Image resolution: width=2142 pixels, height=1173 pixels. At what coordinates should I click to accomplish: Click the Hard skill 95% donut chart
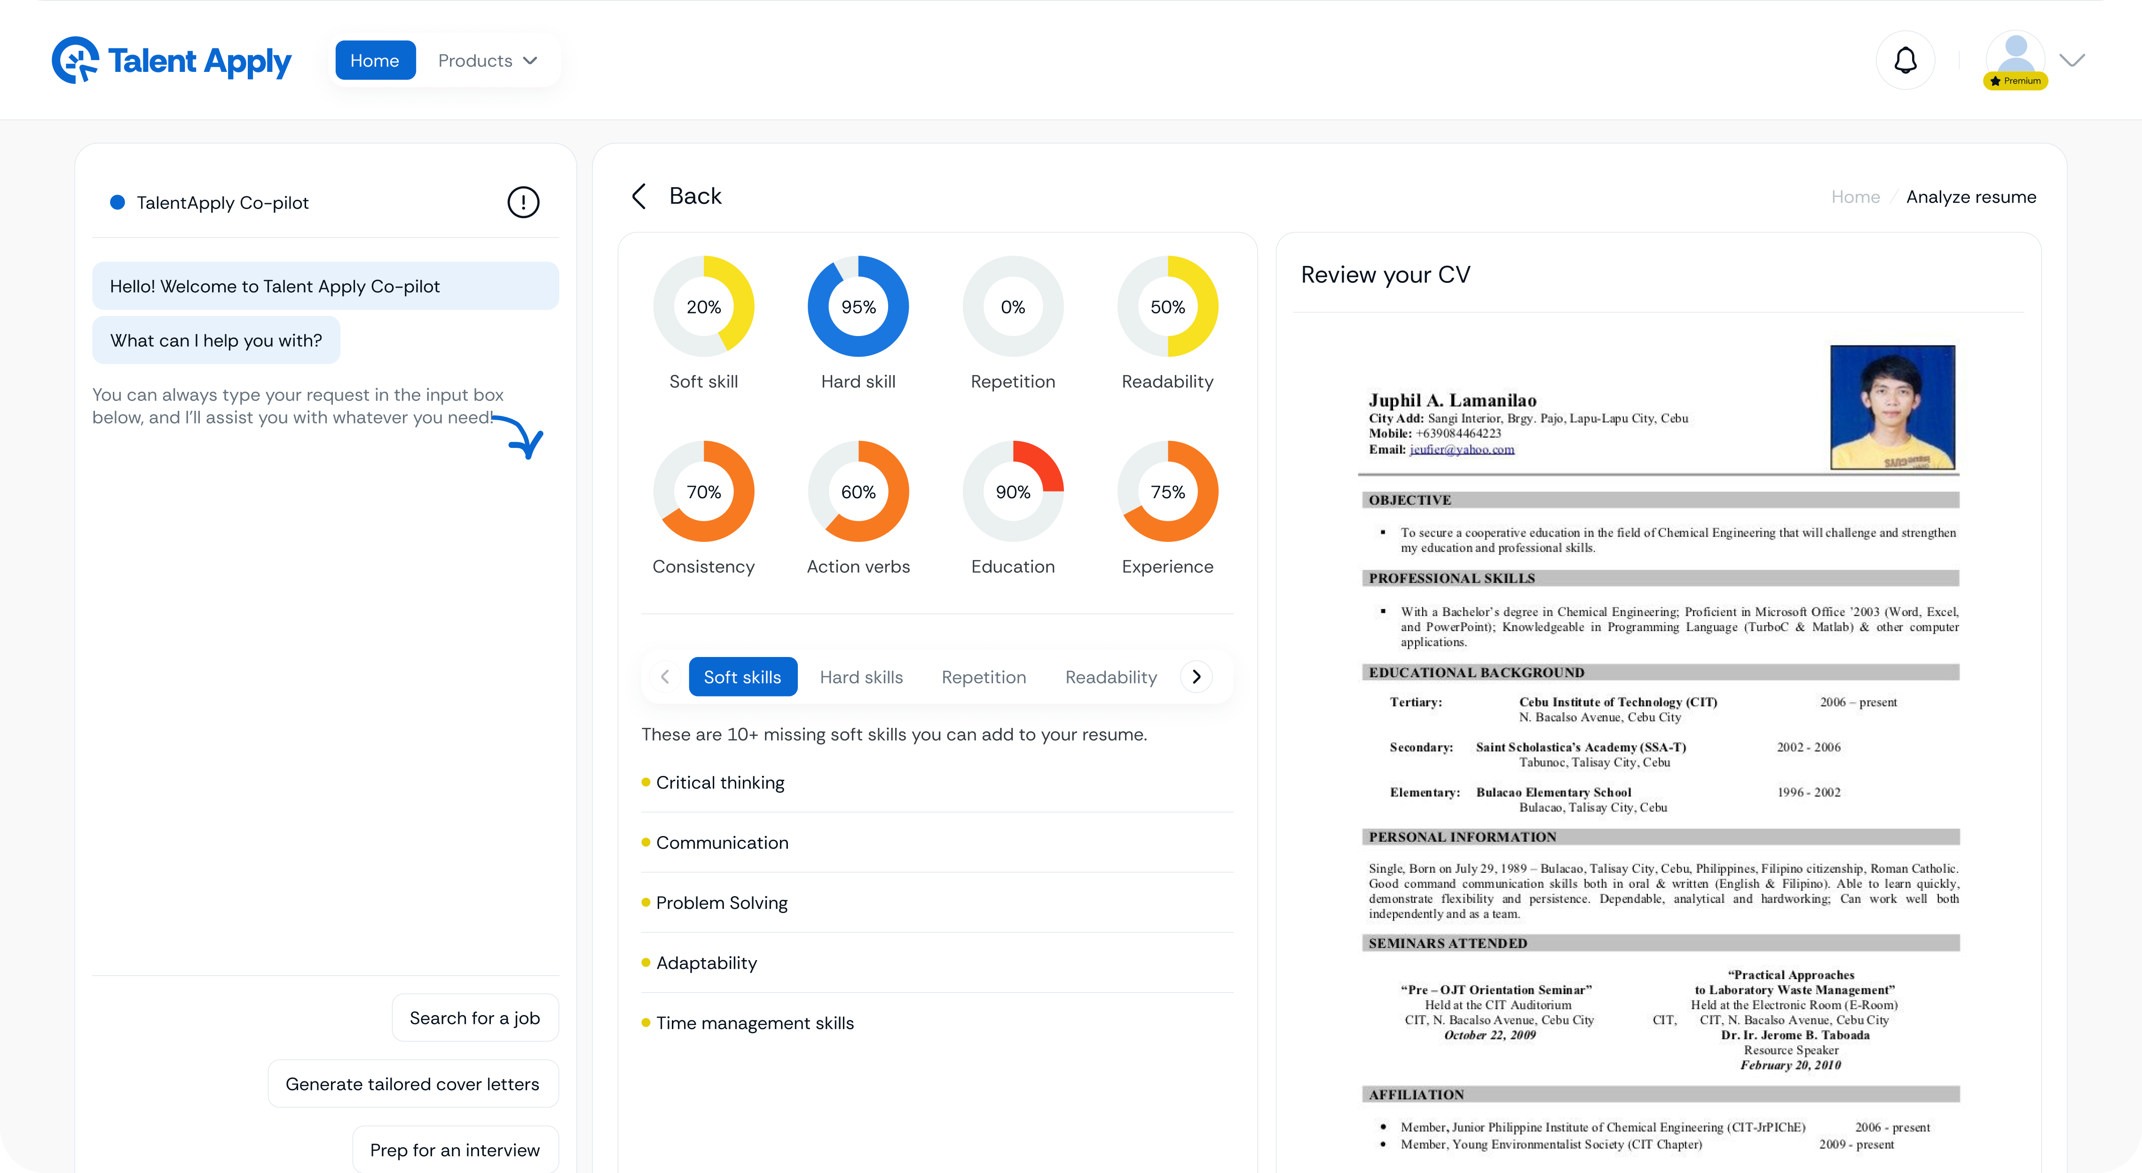(x=858, y=306)
